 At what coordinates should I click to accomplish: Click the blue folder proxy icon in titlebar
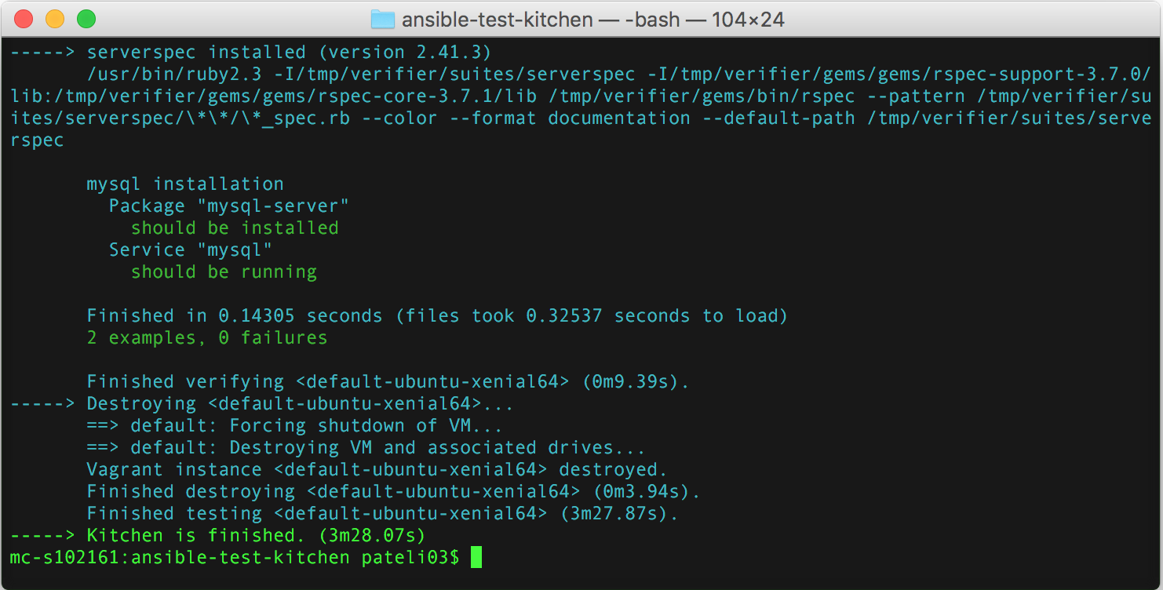point(384,19)
